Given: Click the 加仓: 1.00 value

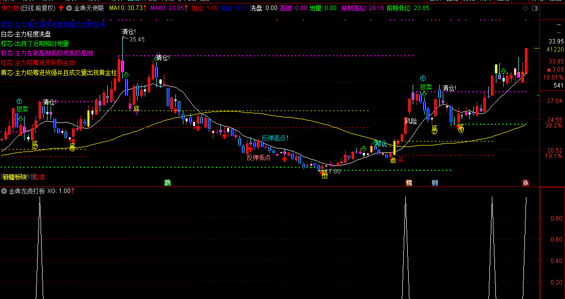Looking at the screenshot, I should point(205,8).
